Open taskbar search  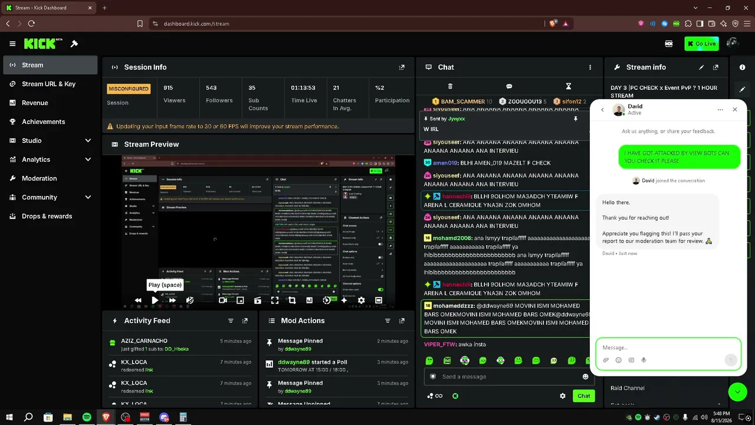(x=28, y=417)
